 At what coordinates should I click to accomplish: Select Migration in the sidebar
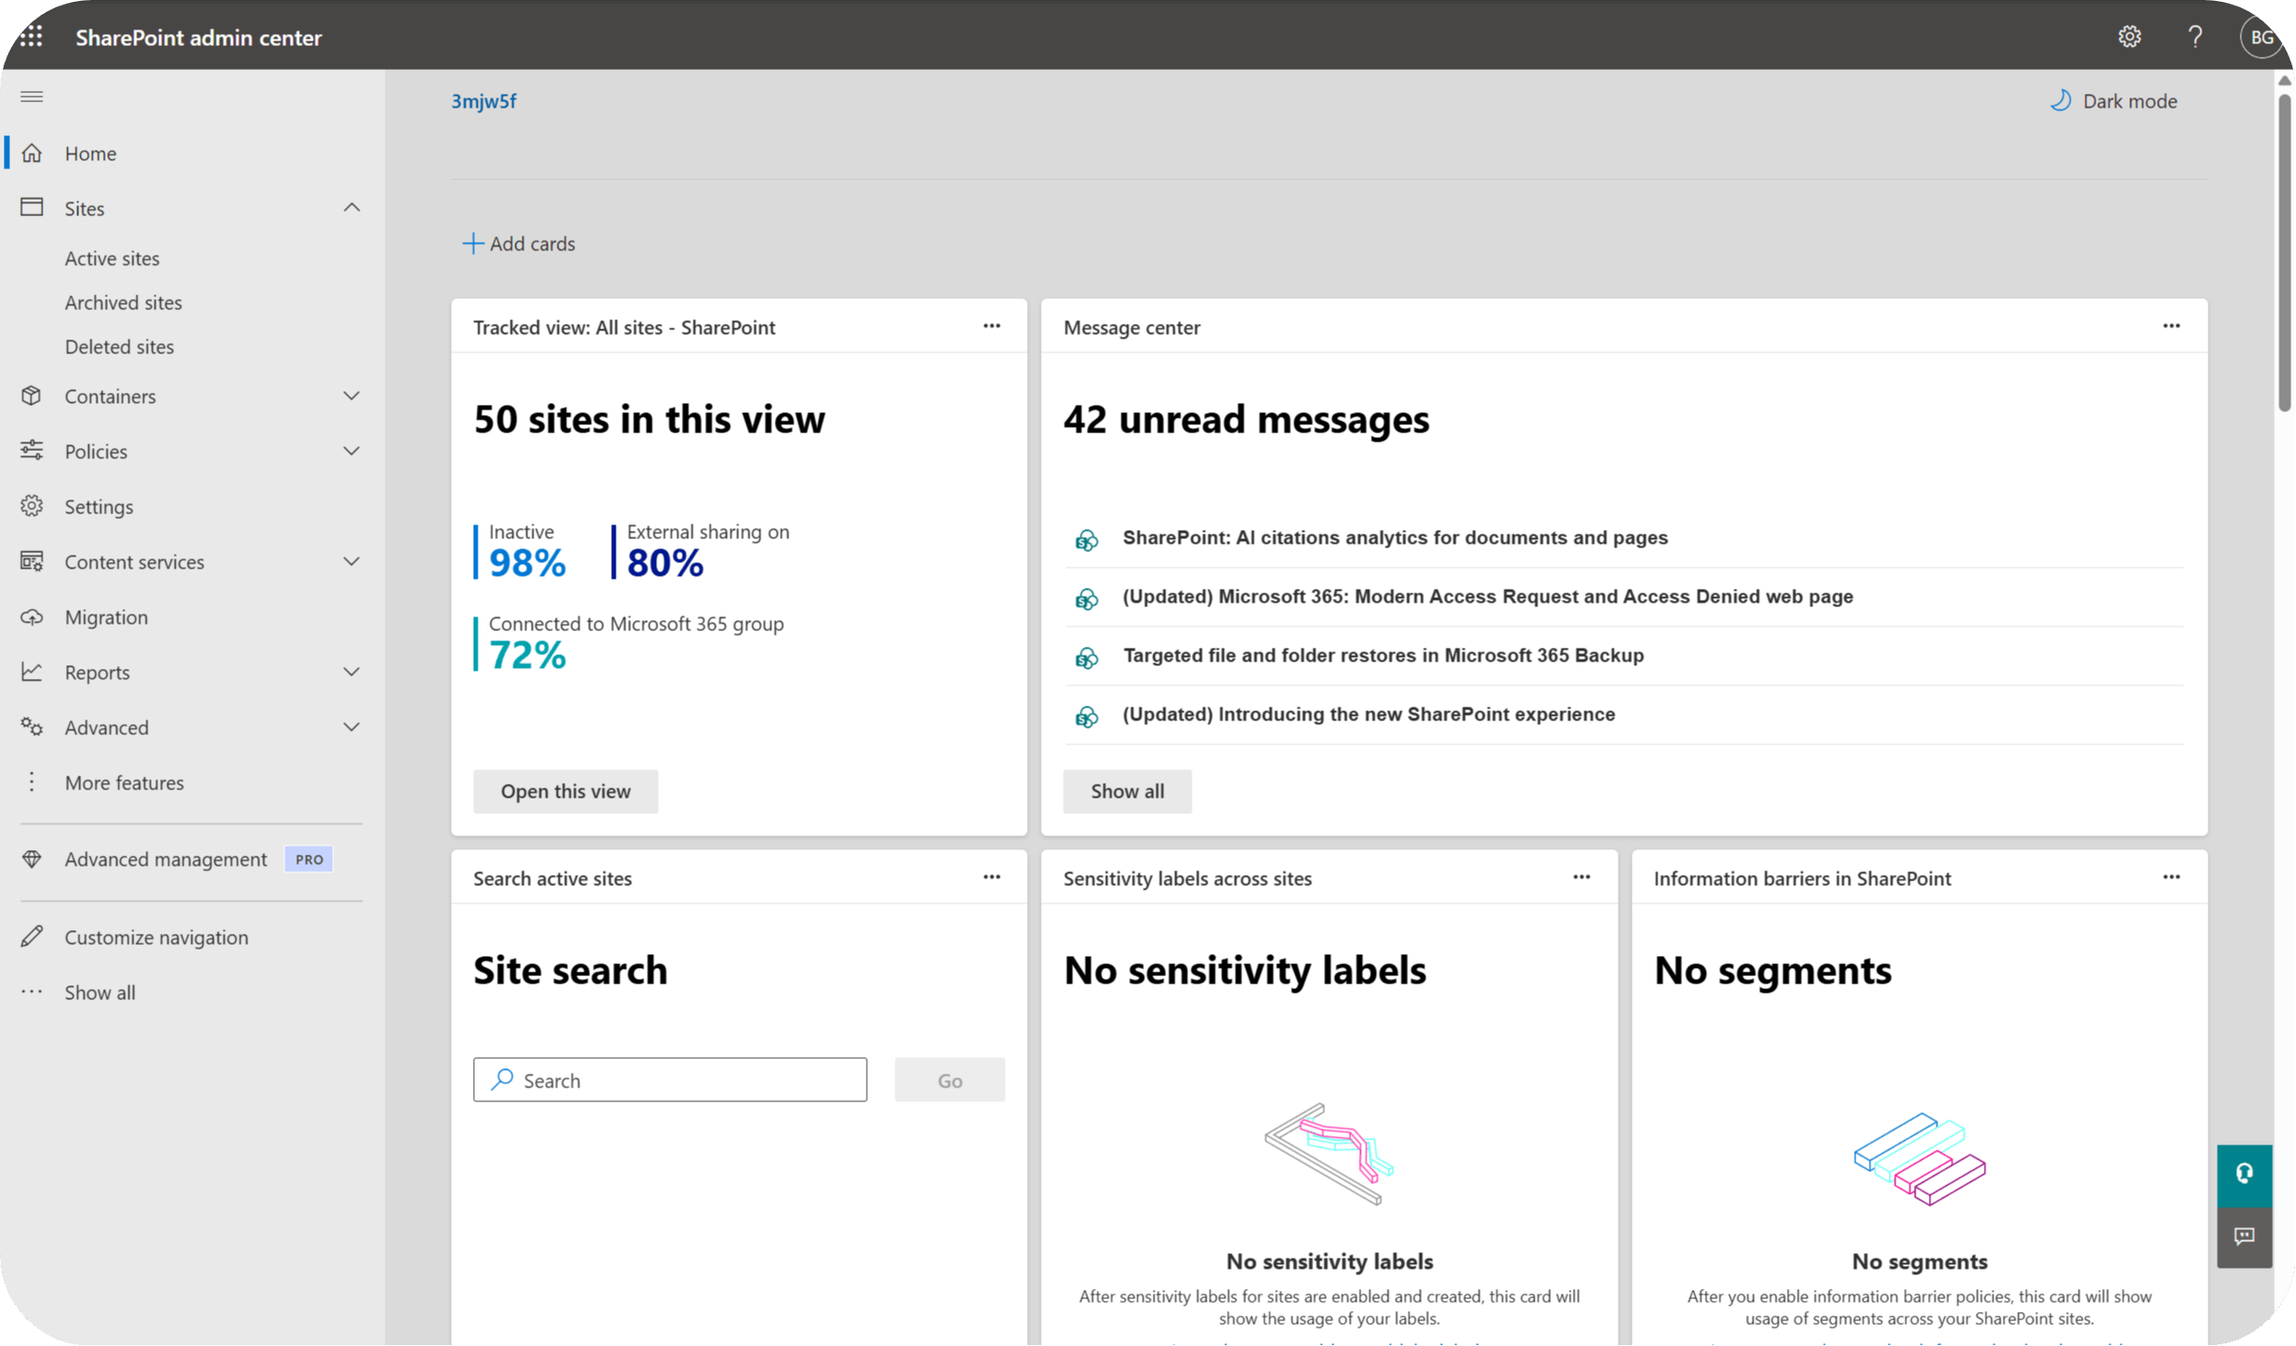[x=105, y=616]
